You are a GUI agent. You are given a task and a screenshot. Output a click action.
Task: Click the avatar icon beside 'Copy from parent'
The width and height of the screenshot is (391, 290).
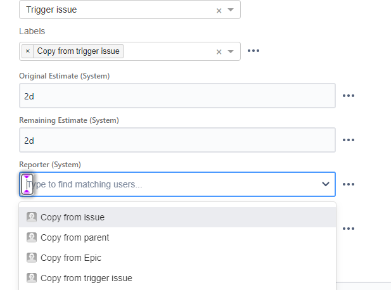click(32, 237)
